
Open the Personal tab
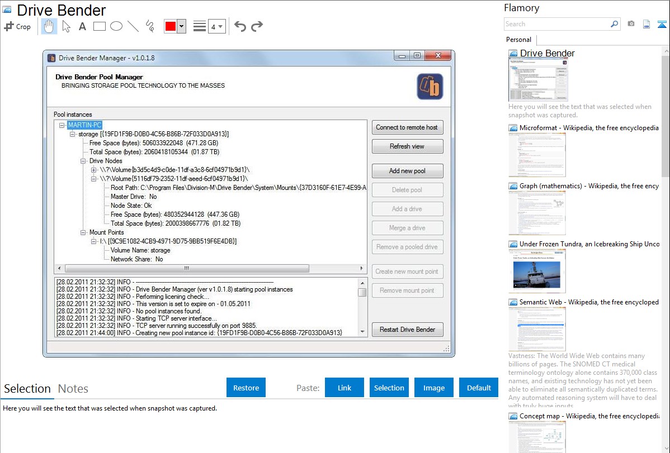click(x=519, y=40)
